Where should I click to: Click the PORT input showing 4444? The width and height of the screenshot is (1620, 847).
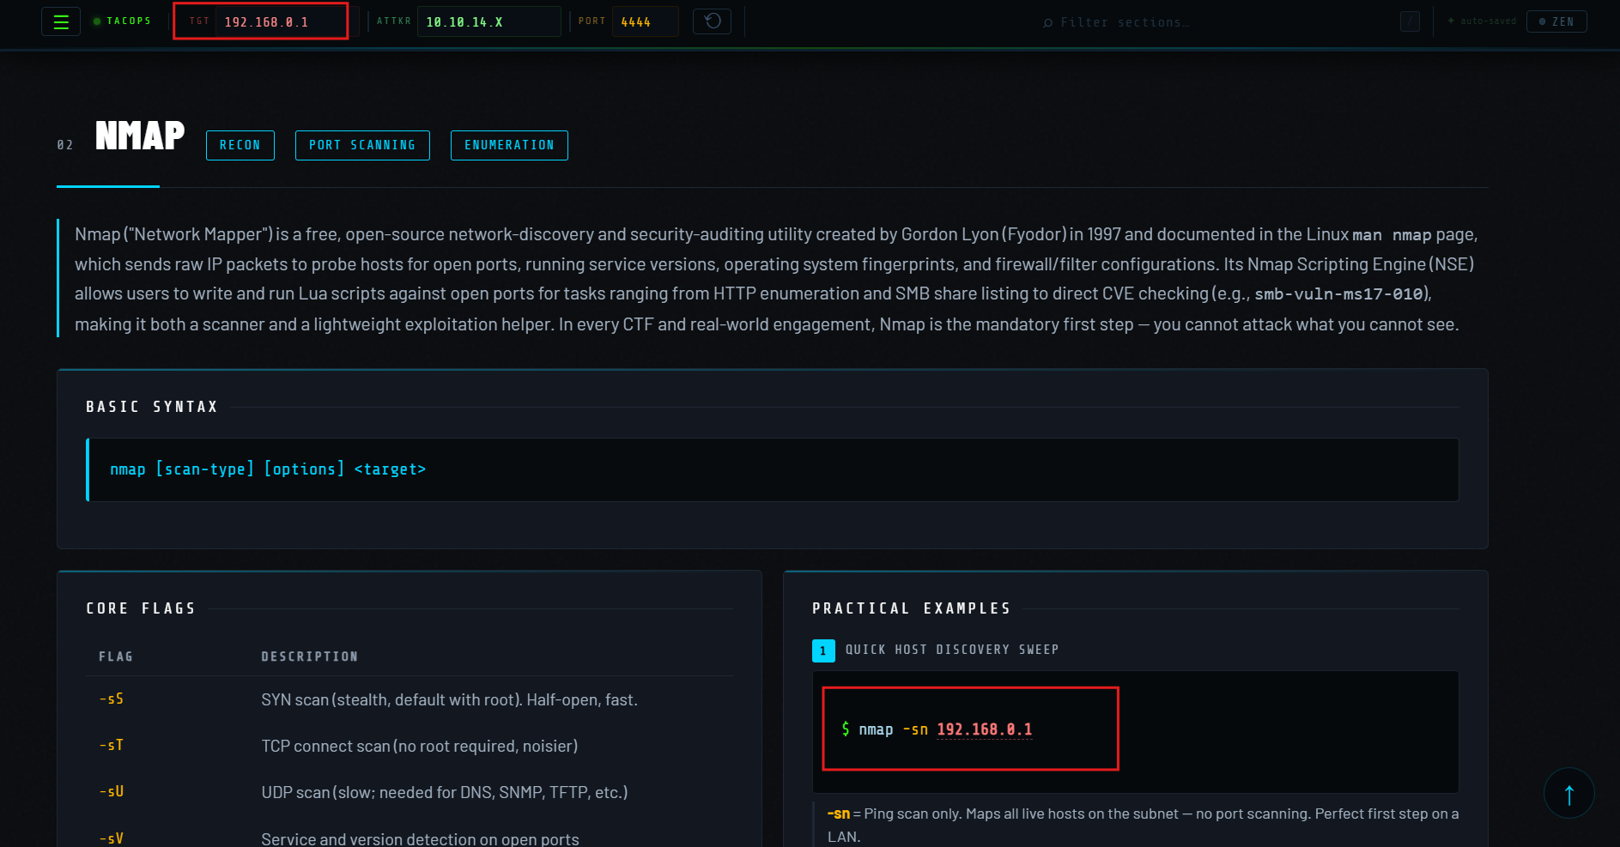(x=645, y=21)
